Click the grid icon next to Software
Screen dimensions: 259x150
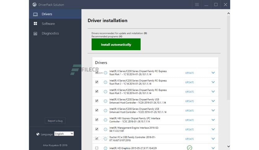pos(35,24)
